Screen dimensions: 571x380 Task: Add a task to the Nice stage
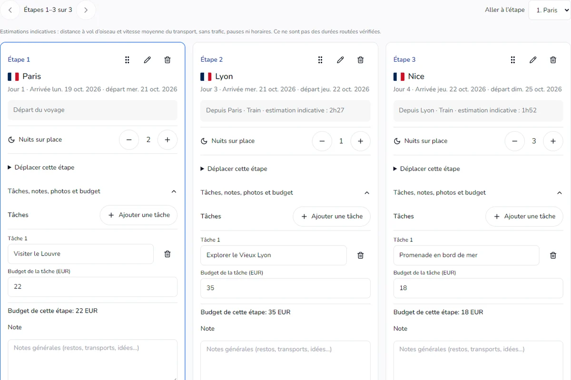pyautogui.click(x=524, y=217)
